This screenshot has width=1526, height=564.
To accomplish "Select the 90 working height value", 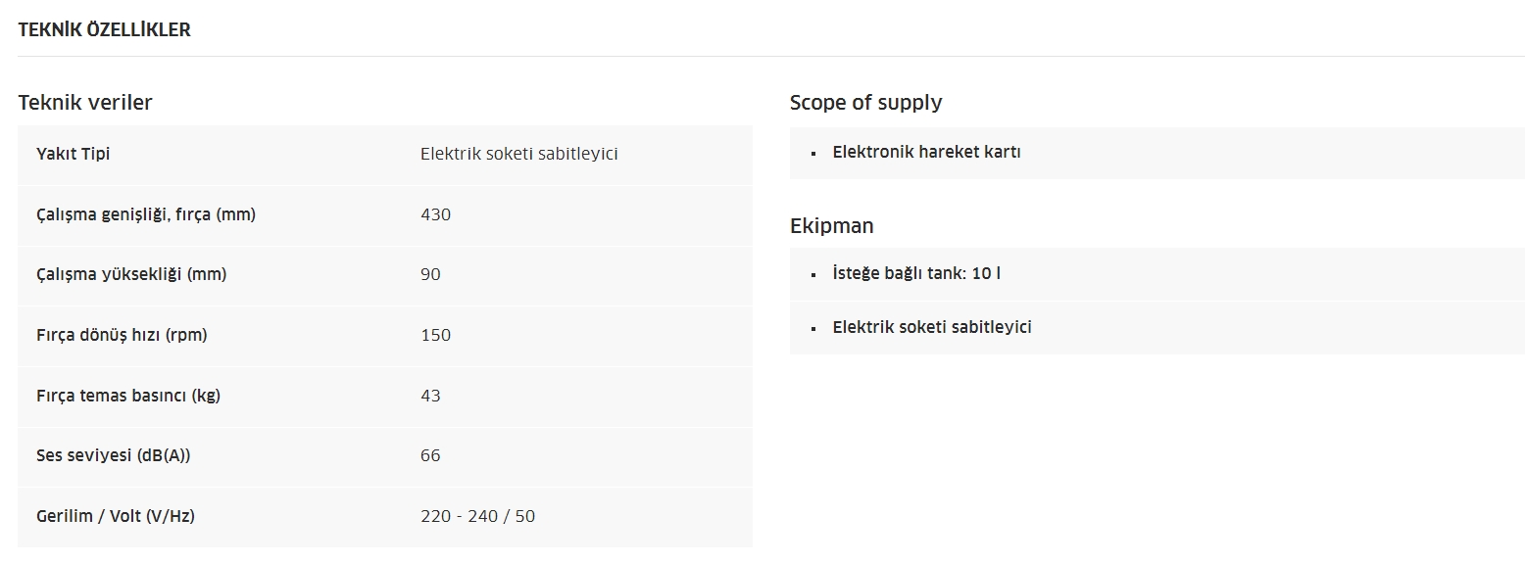I will click(430, 274).
